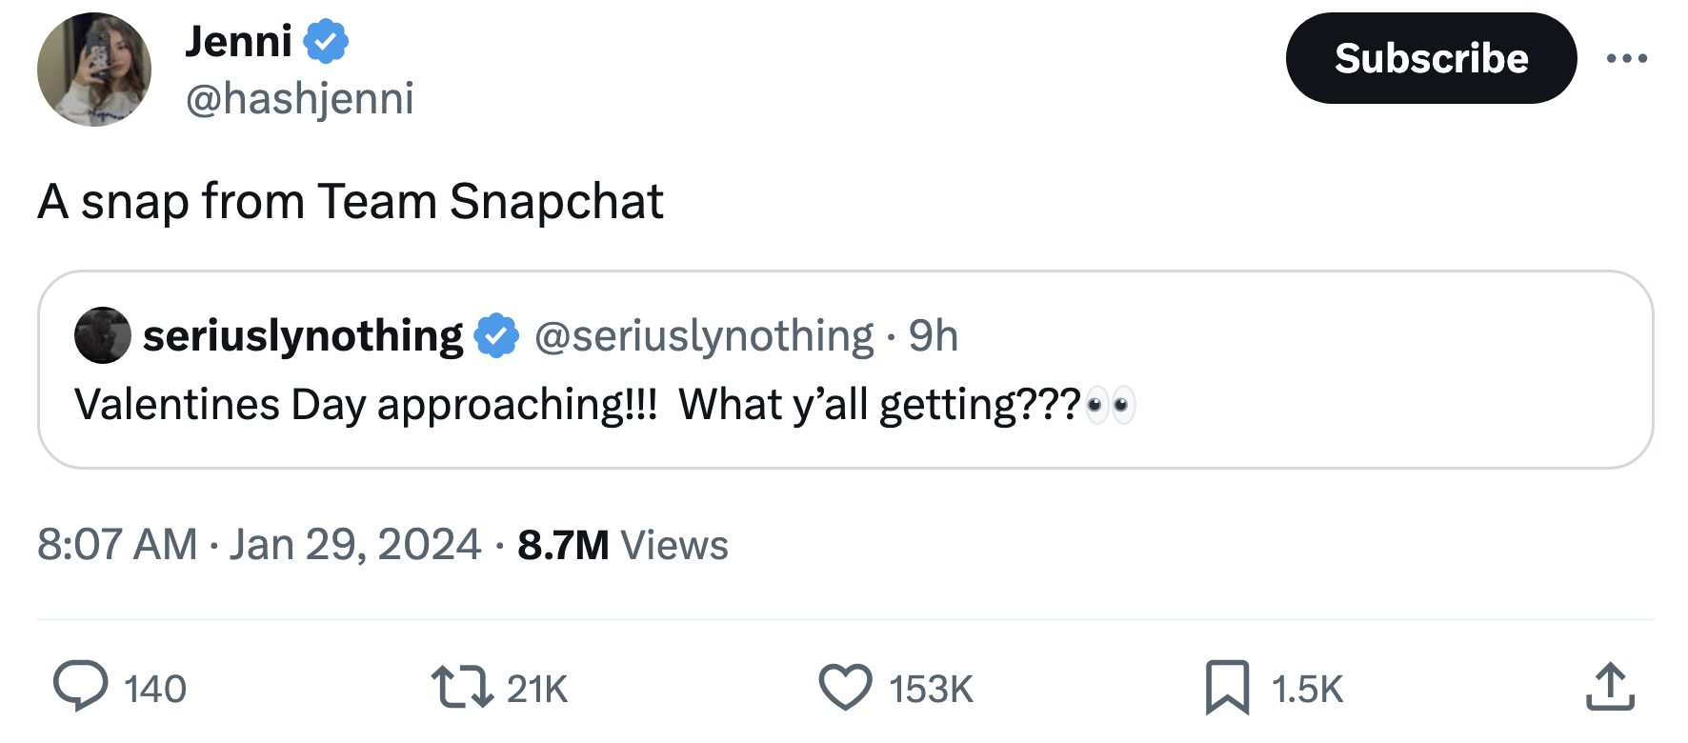Open the 8:07 AM Jan 29, 2024 timestamp
Viewport: 1688px width, 743px height.
pos(259,545)
